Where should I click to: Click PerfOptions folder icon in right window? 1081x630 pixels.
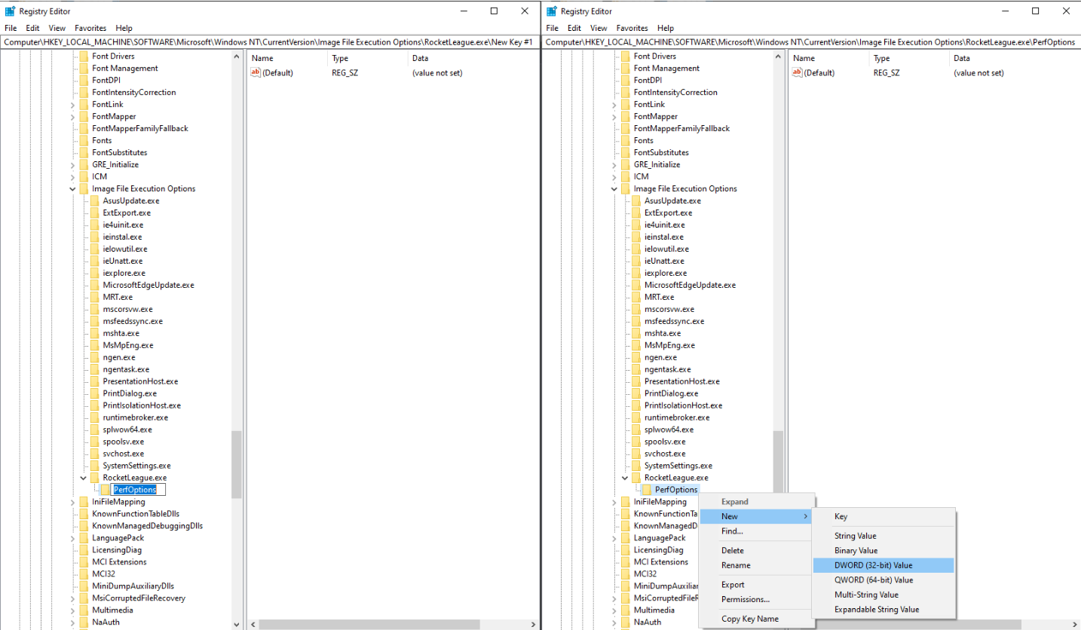tap(648, 491)
